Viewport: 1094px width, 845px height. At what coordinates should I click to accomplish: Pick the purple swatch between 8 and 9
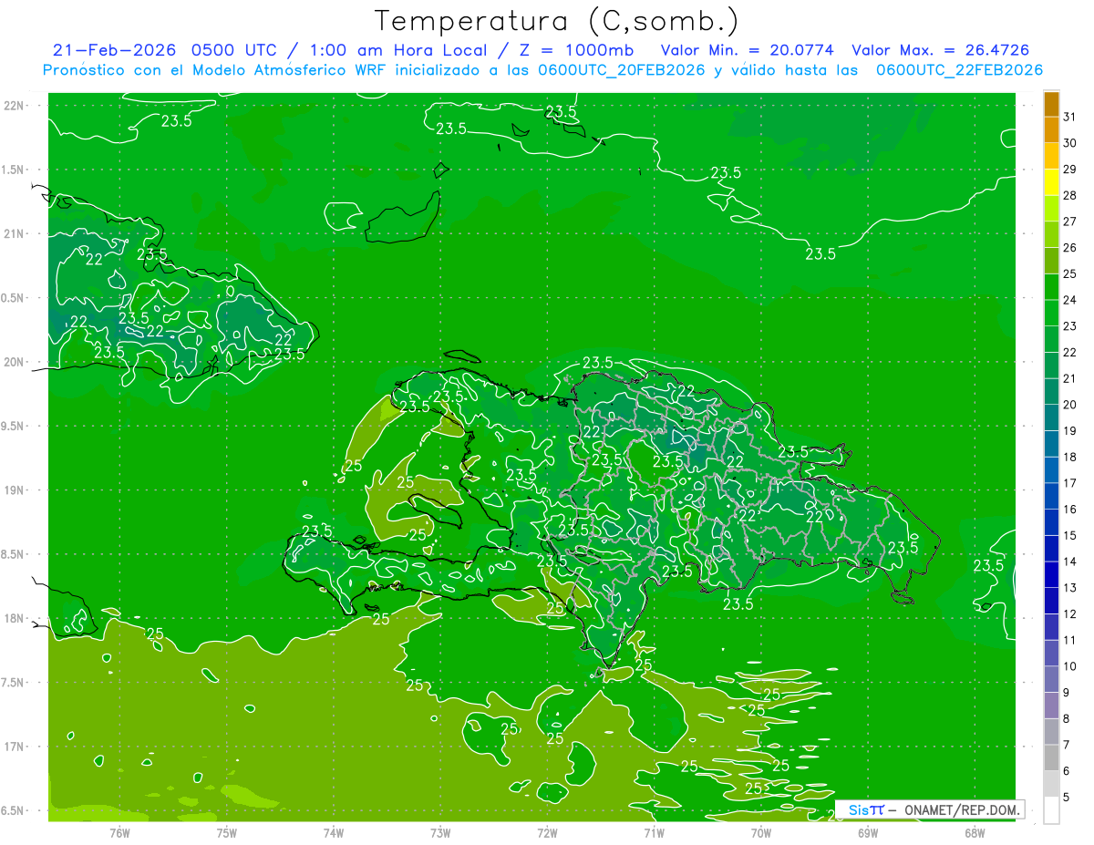pyautogui.click(x=1051, y=706)
